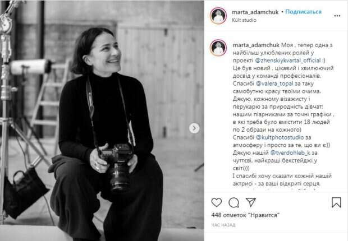The height and width of the screenshot is (241, 348).
Task: Click the caption text about улюблених ролей
Action: [x=283, y=53]
